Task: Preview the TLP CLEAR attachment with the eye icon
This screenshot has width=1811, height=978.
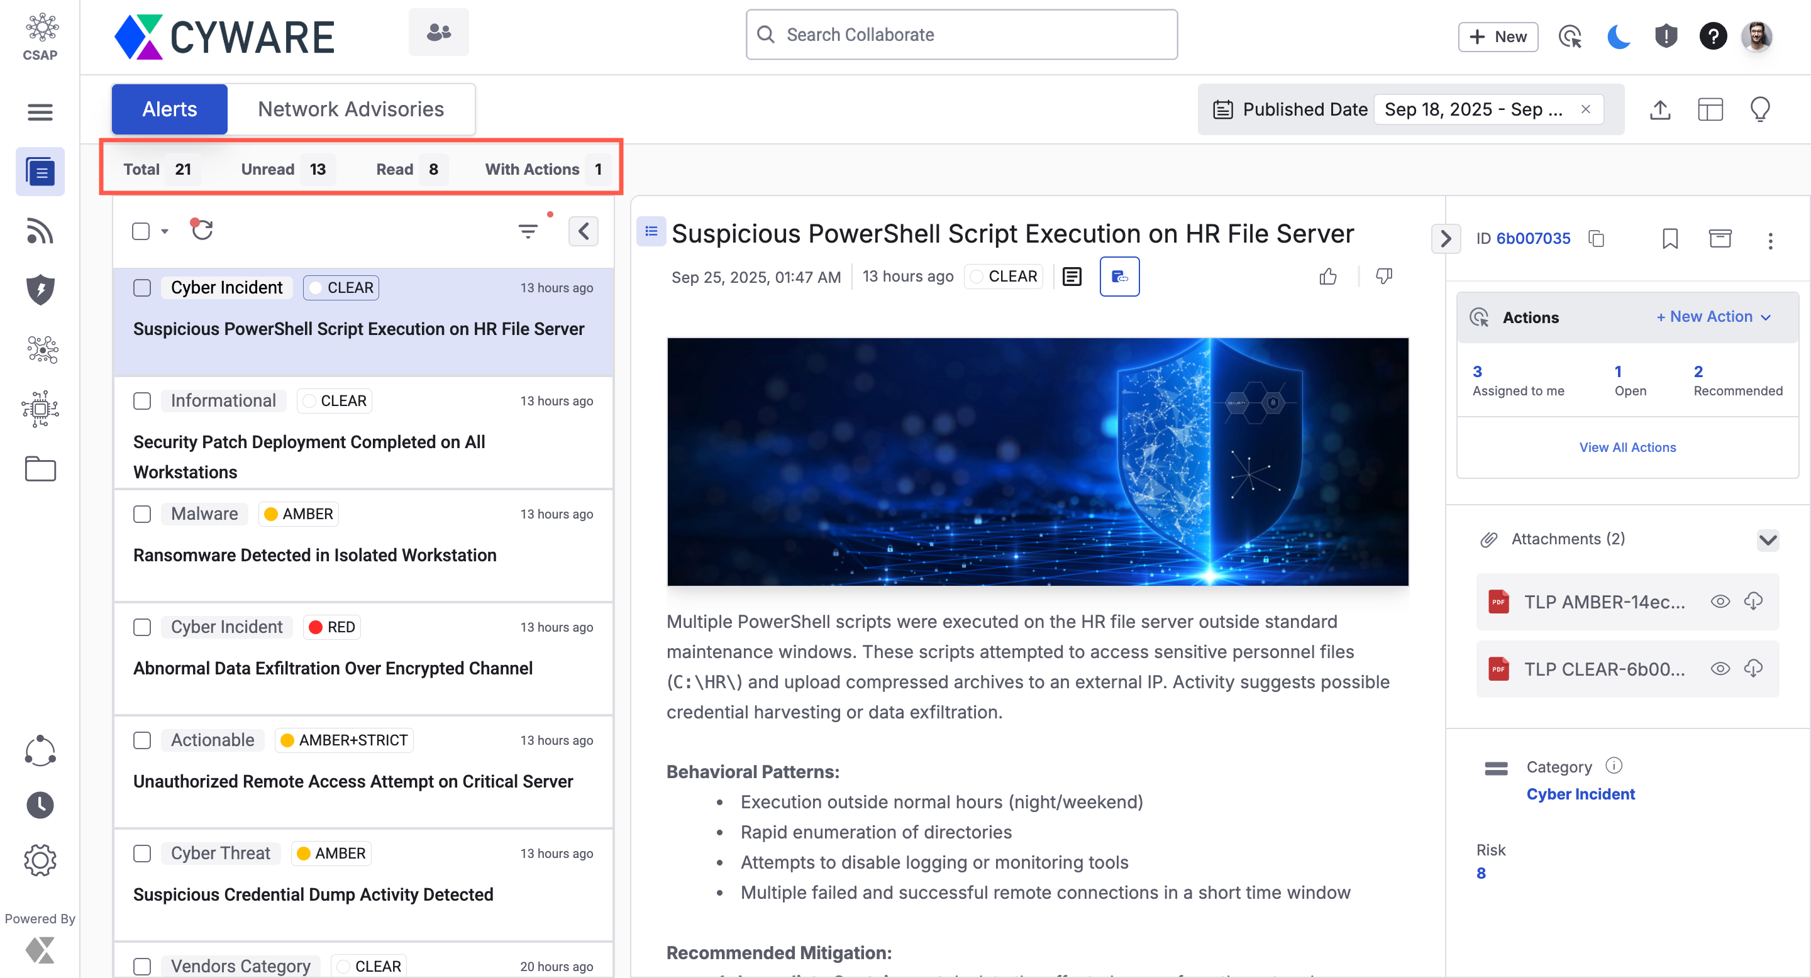Action: pos(1720,669)
